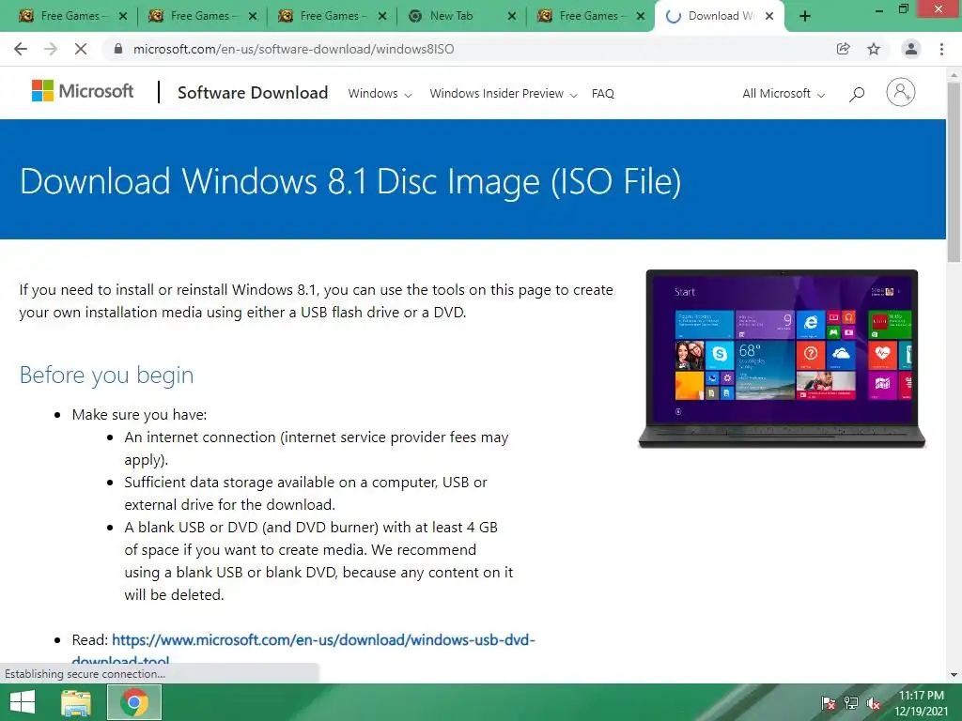Click the "Make sure you have:" bullet text
Screen dimensions: 962x721
pyautogui.click(x=139, y=415)
